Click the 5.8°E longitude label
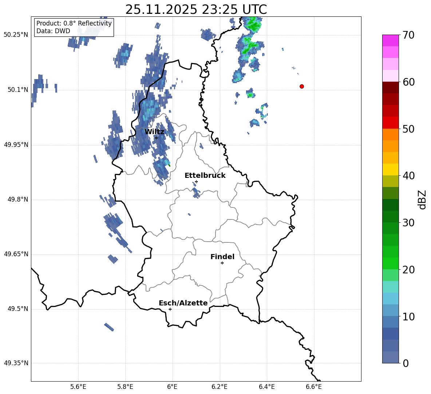The image size is (431, 394). [125, 387]
